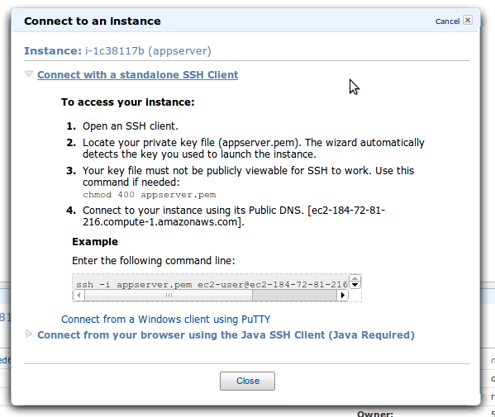Click the command box scroll down arrow
This screenshot has width=495, height=417.
pyautogui.click(x=355, y=285)
